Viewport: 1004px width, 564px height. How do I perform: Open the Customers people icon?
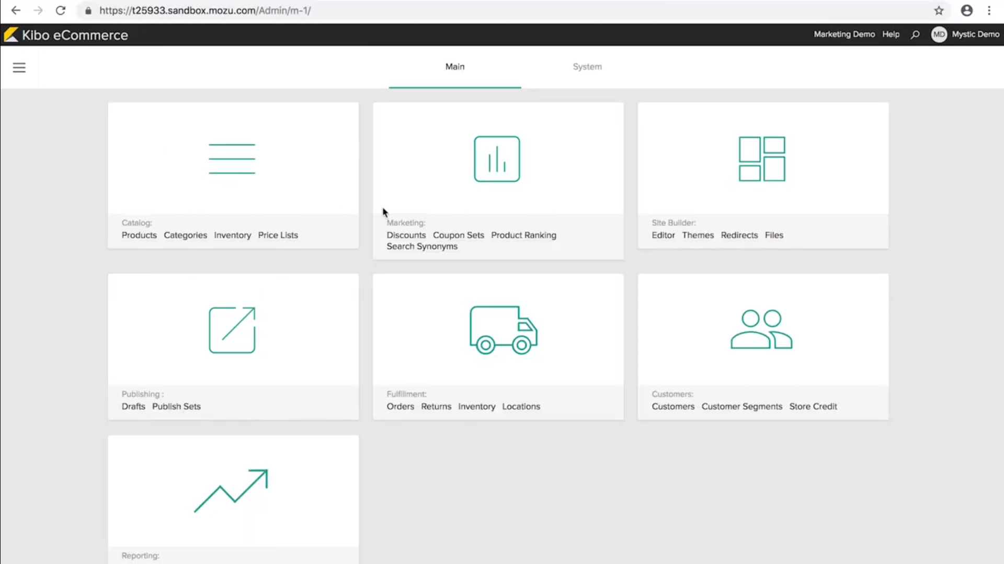click(761, 330)
